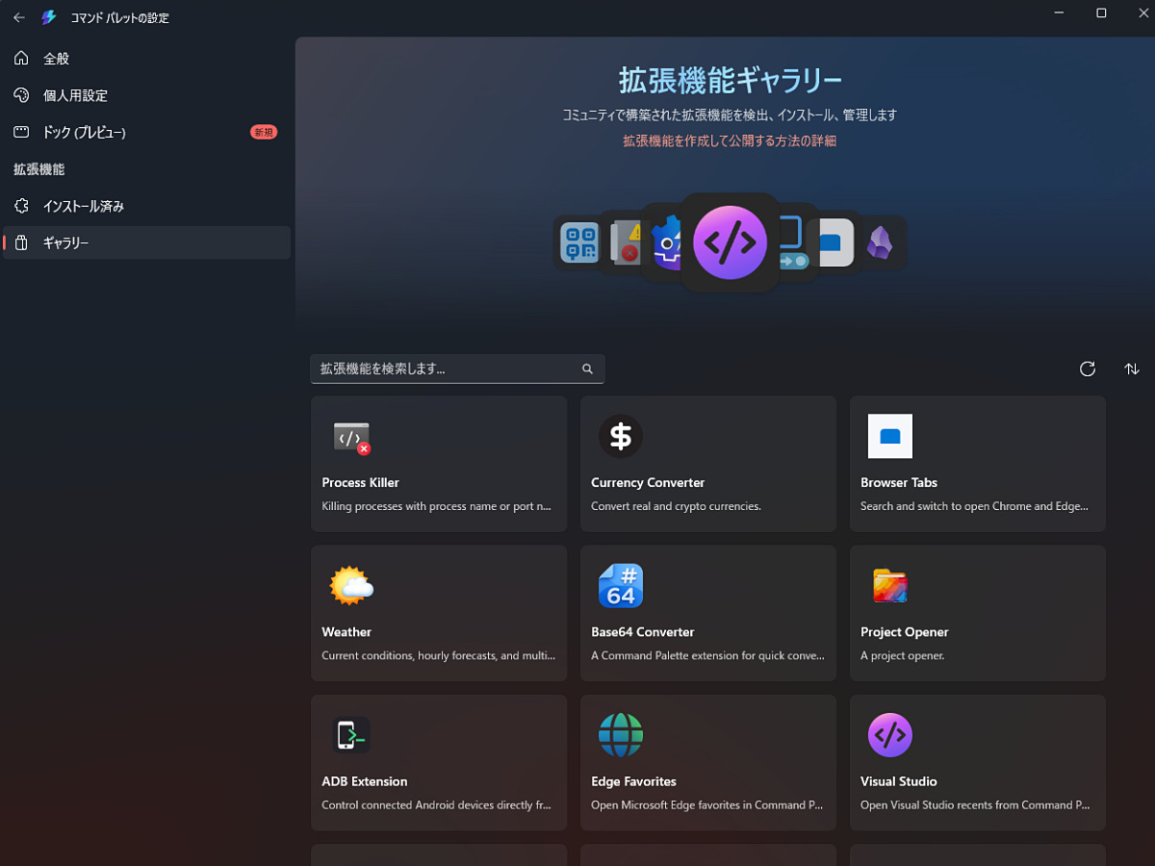
Task: Open the 全般 home icon
Action: (21, 59)
